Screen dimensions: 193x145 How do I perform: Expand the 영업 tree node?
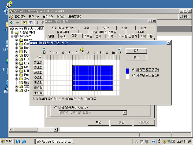(x=17, y=86)
